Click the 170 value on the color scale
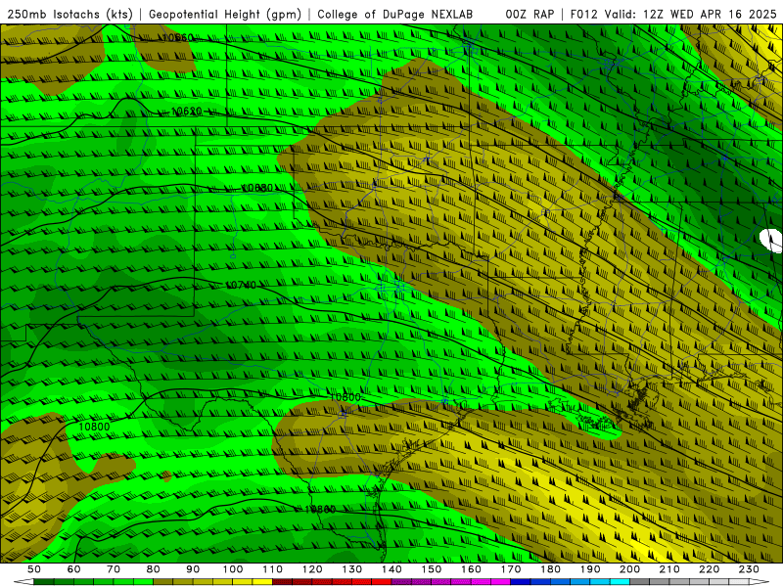Screen dimensions: 783x587 511,569
